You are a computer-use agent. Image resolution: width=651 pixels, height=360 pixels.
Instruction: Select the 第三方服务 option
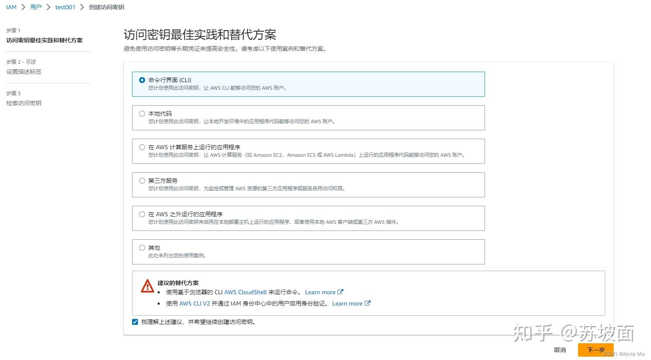(x=142, y=180)
